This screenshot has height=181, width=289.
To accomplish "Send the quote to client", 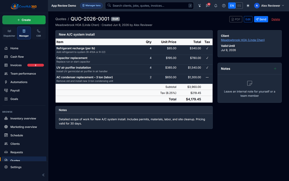I will click(261, 19).
